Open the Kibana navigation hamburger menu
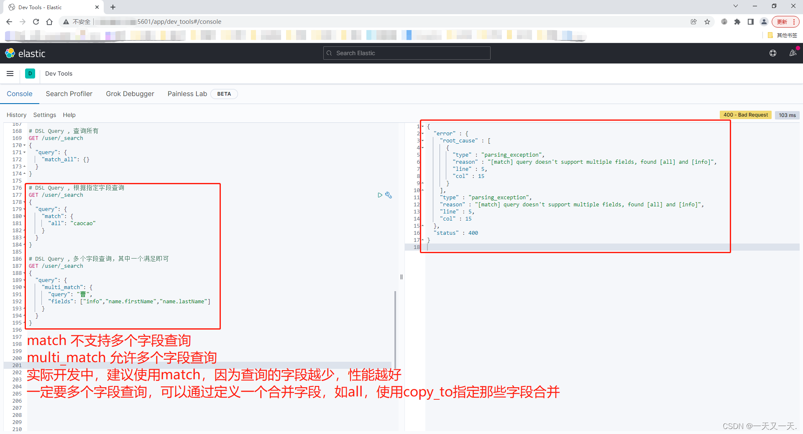Screen dimensions: 803x434 pyautogui.click(x=10, y=74)
